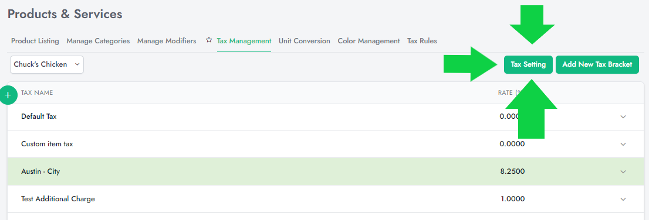Open the Product Listing tab
Viewport: 649px width, 220px height.
(35, 41)
